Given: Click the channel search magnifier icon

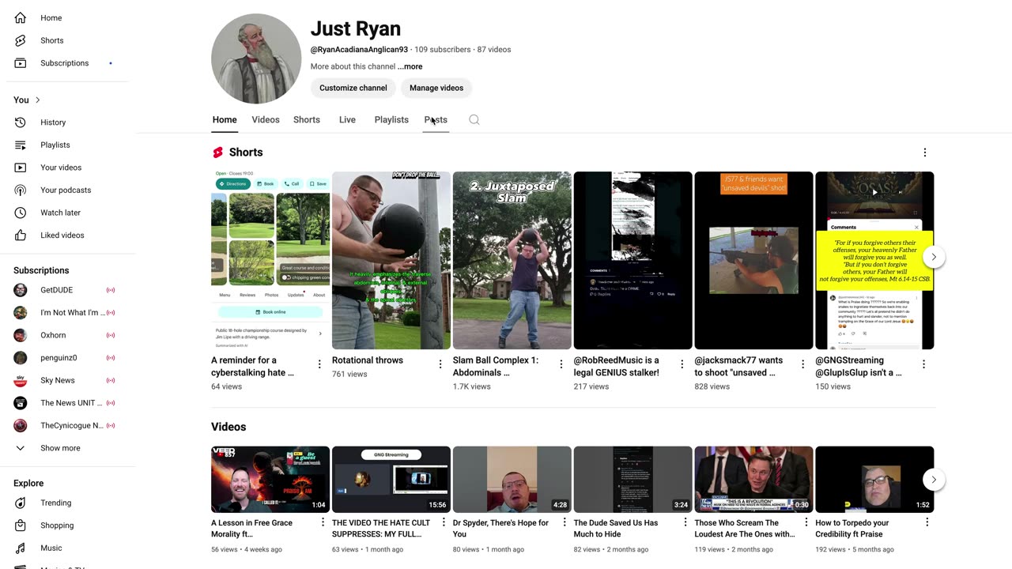Looking at the screenshot, I should coord(474,120).
